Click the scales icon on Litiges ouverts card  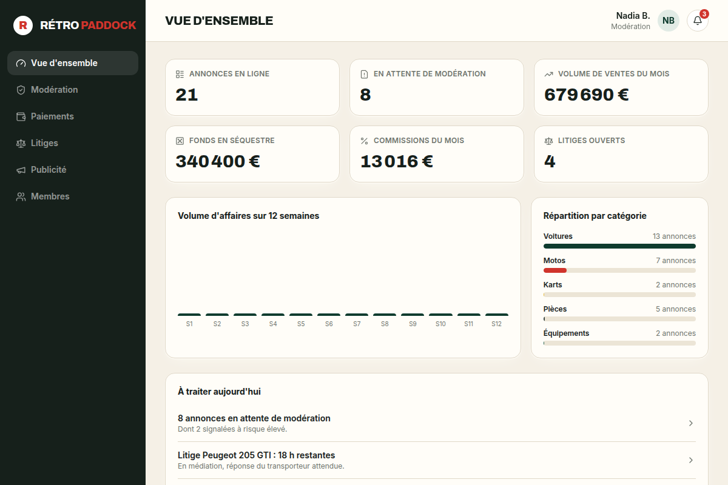click(x=548, y=141)
